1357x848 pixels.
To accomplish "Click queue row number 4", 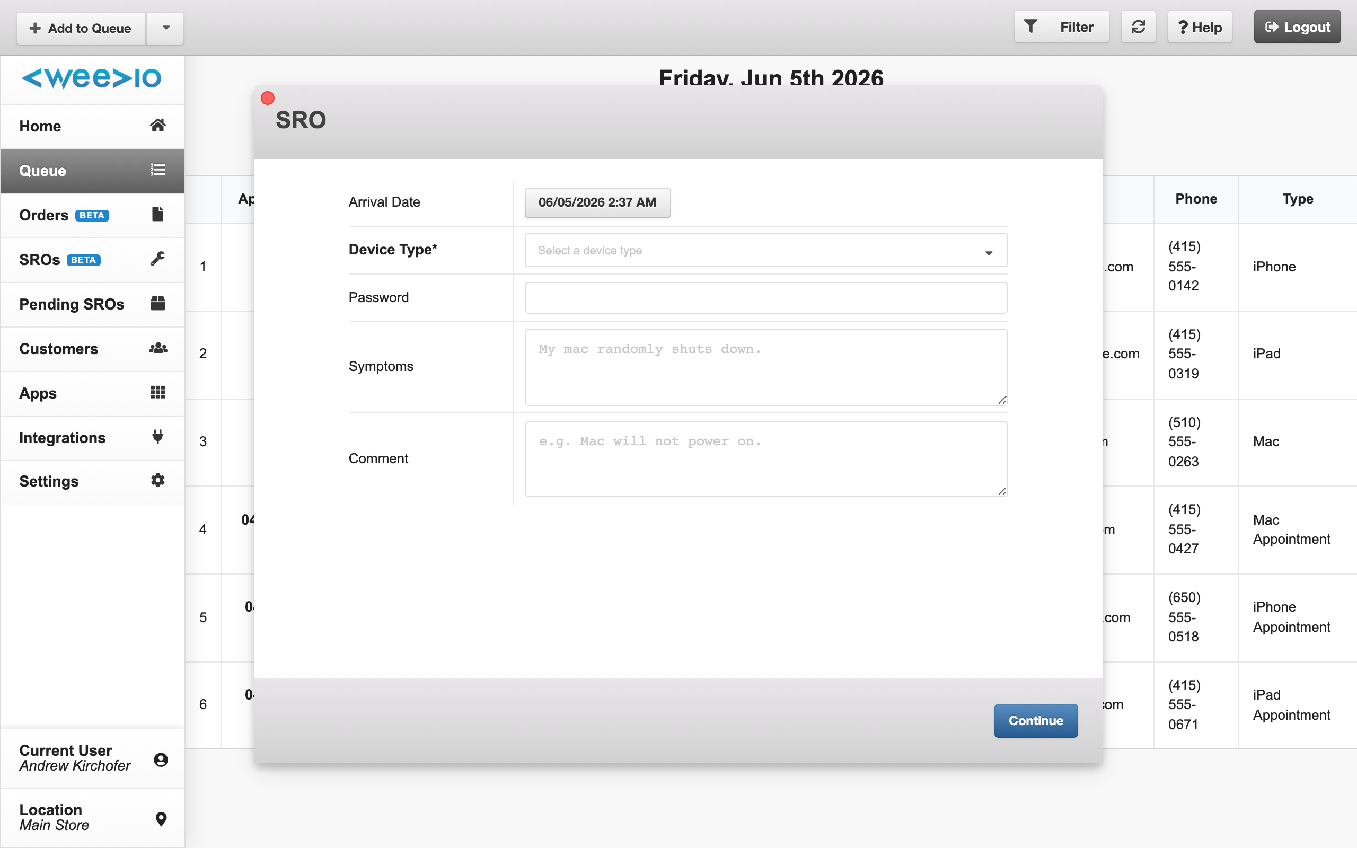I will [x=203, y=529].
